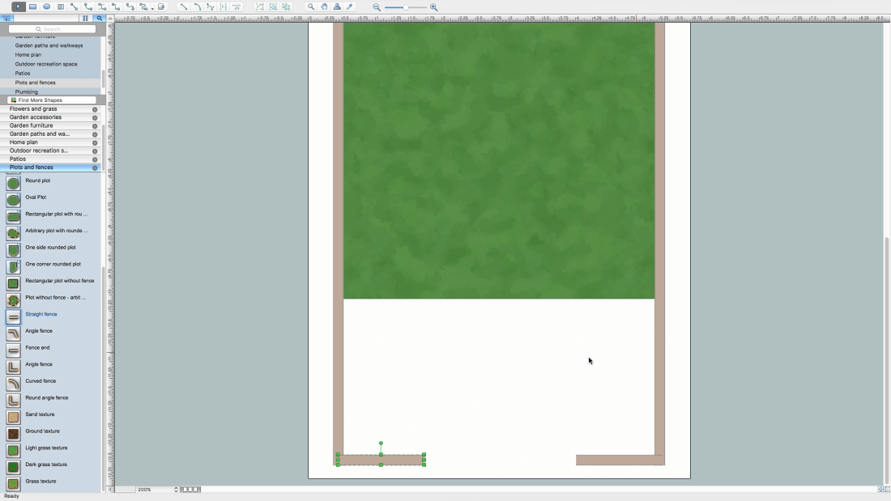Click the dark green grass area on canvas

(499, 161)
